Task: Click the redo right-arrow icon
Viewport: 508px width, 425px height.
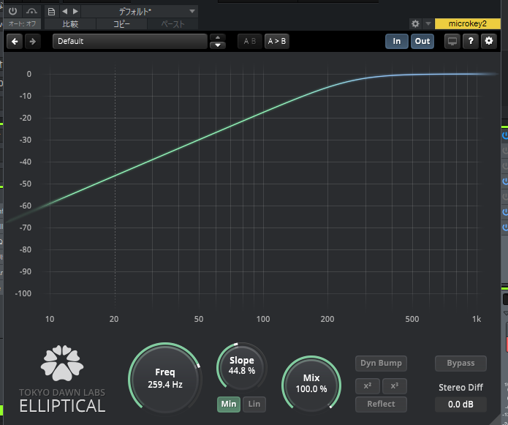Action: point(32,42)
